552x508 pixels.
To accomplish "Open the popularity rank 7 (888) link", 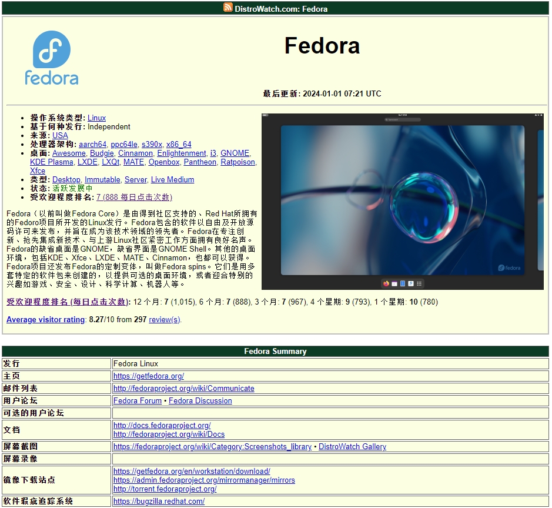I will click(134, 197).
